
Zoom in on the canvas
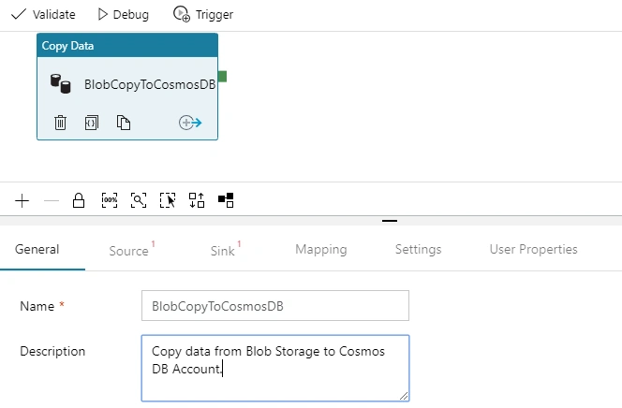pyautogui.click(x=22, y=201)
